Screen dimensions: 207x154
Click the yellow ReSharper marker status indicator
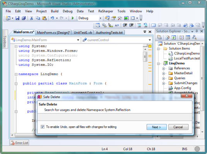point(150,46)
